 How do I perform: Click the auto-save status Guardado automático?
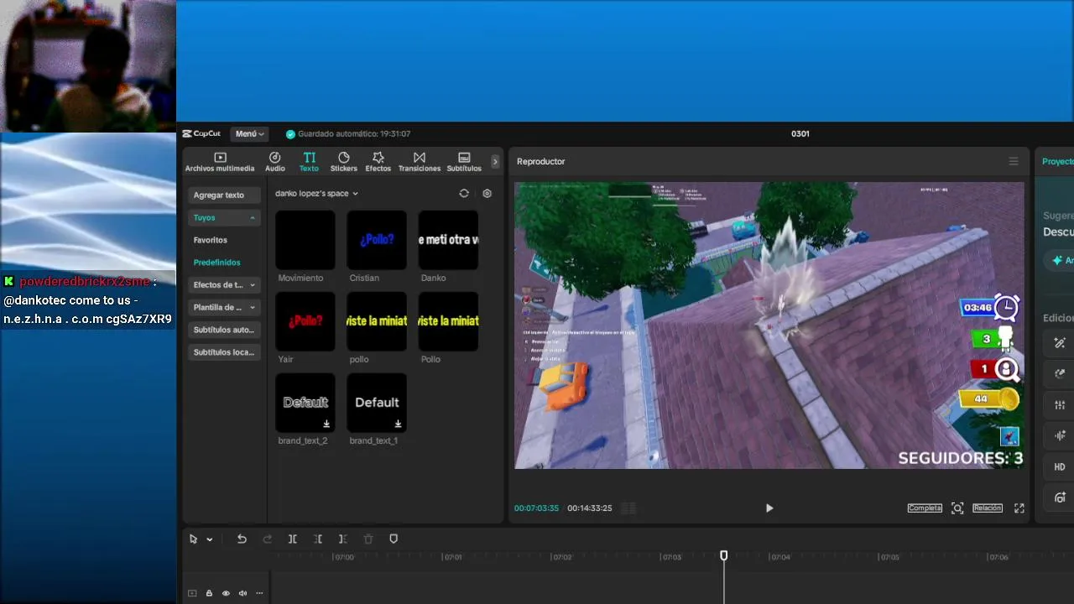point(348,134)
